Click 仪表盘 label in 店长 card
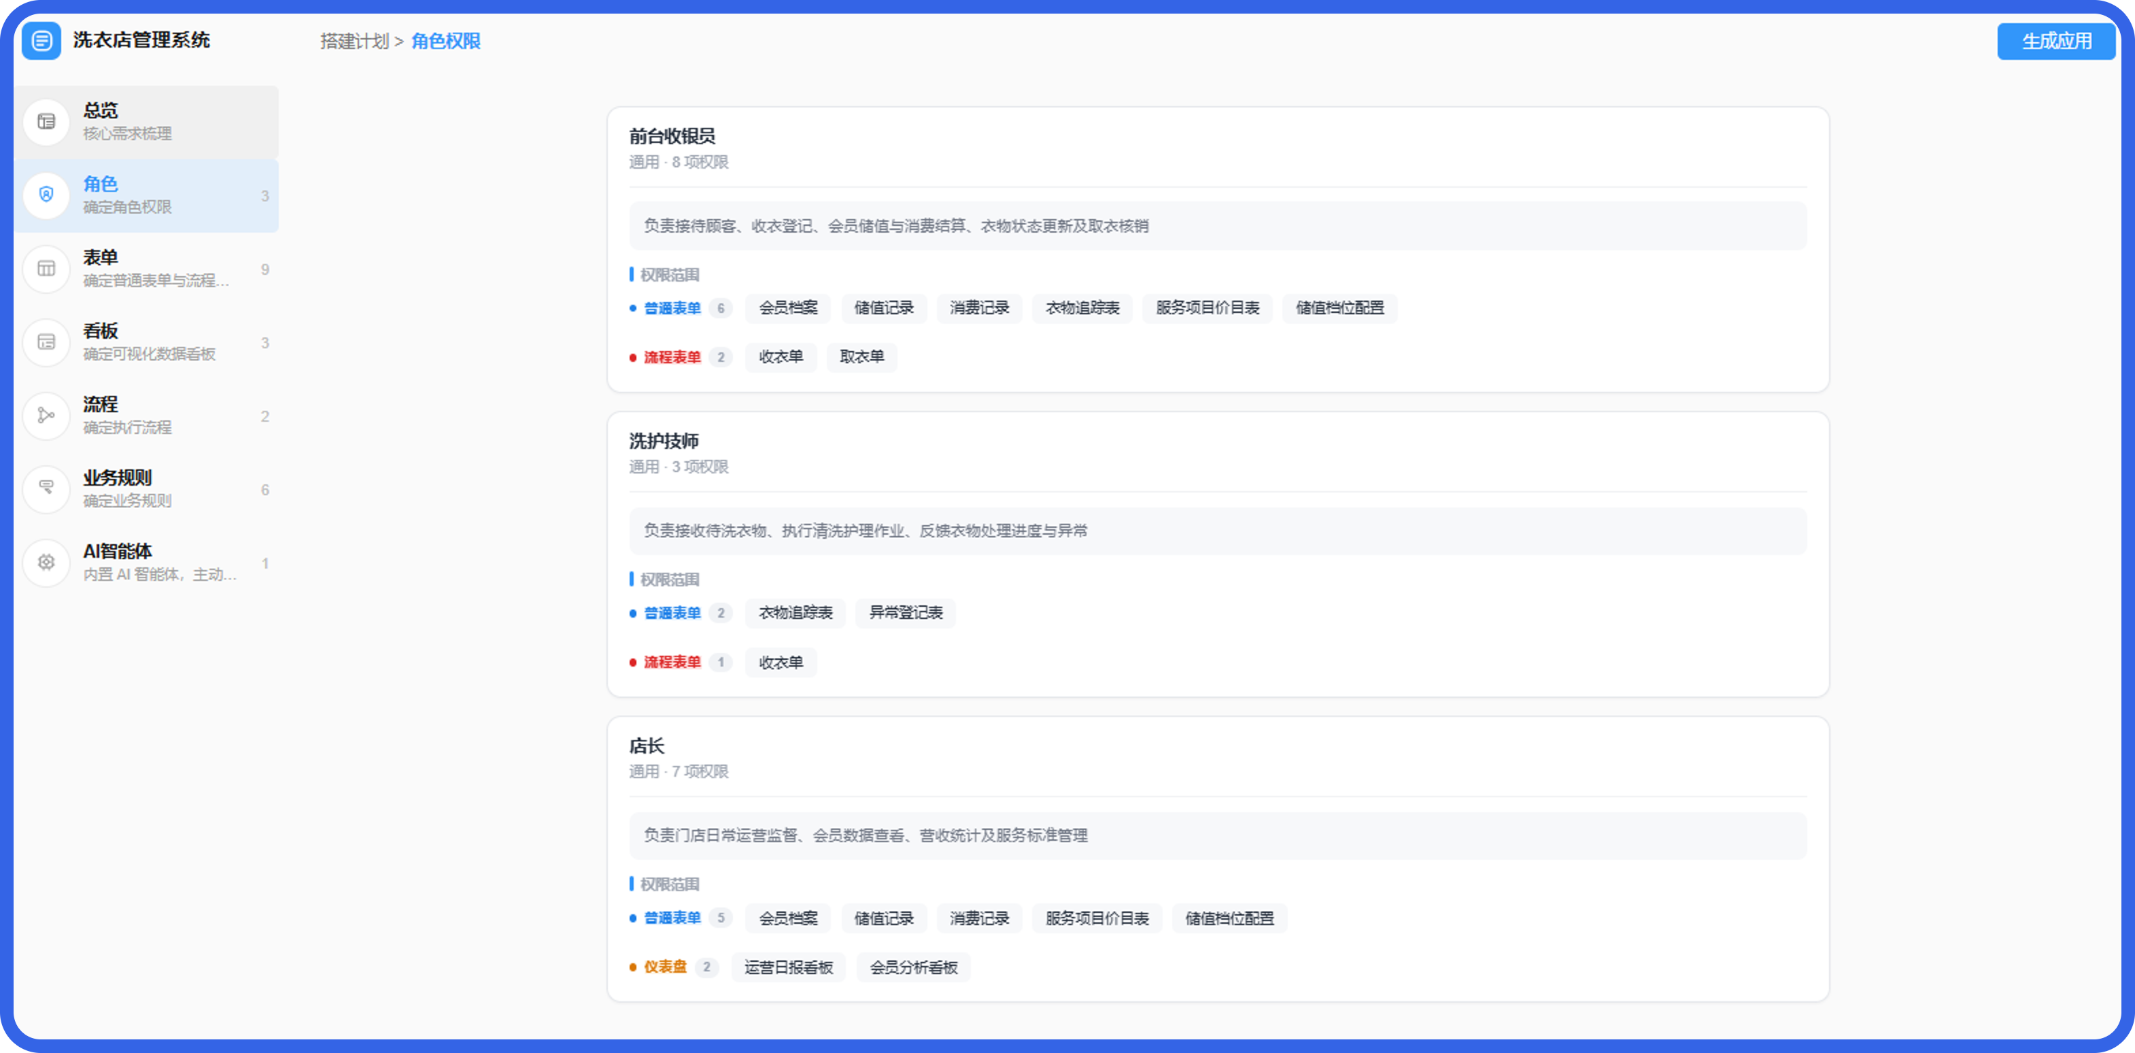Image resolution: width=2135 pixels, height=1053 pixels. tap(666, 967)
